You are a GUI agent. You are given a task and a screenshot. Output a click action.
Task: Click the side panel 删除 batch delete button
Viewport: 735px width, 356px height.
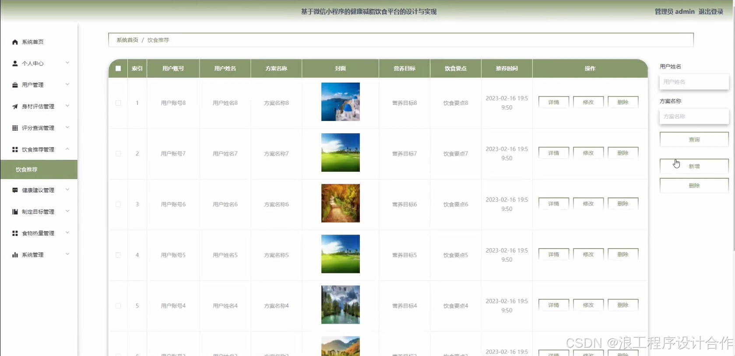click(x=694, y=186)
